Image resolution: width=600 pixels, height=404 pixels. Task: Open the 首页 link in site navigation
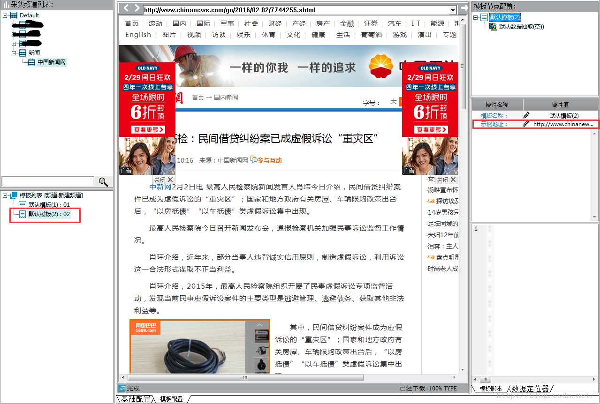tap(132, 23)
